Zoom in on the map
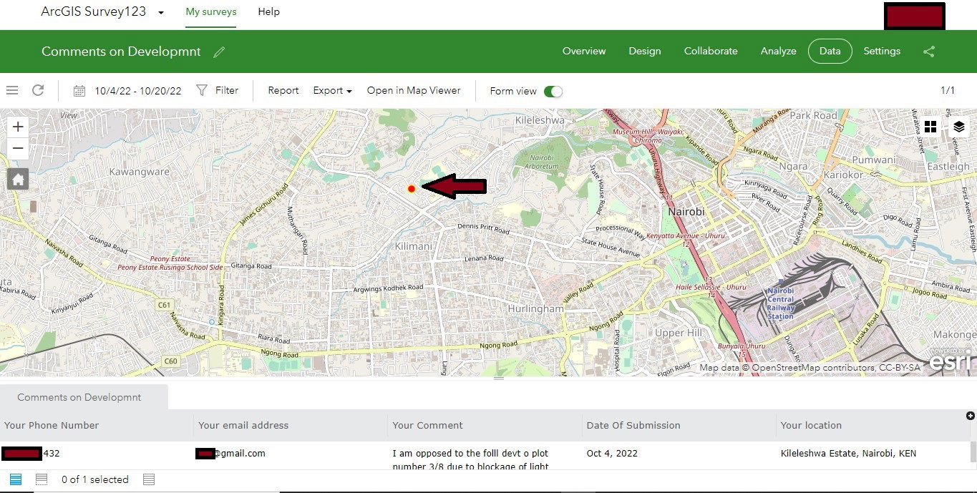The height and width of the screenshot is (493, 977). point(18,127)
